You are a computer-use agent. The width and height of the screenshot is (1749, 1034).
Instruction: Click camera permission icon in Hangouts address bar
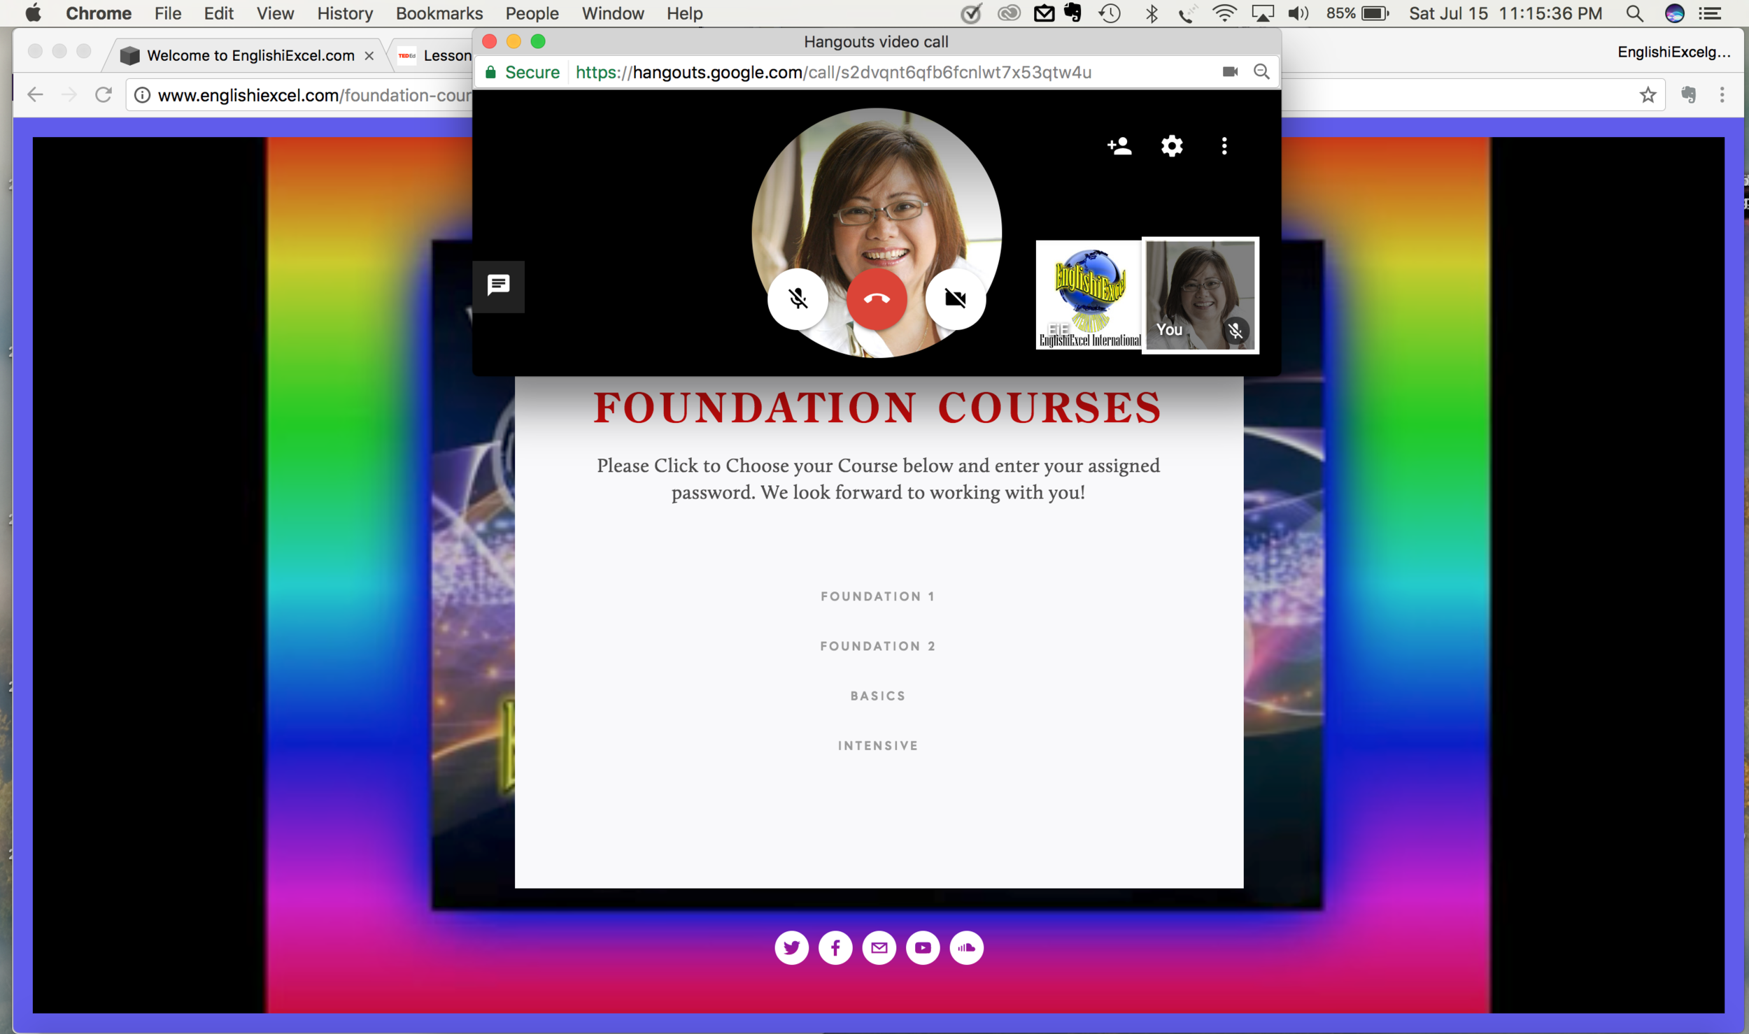[1230, 71]
